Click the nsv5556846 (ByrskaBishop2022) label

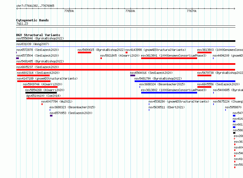(40, 38)
